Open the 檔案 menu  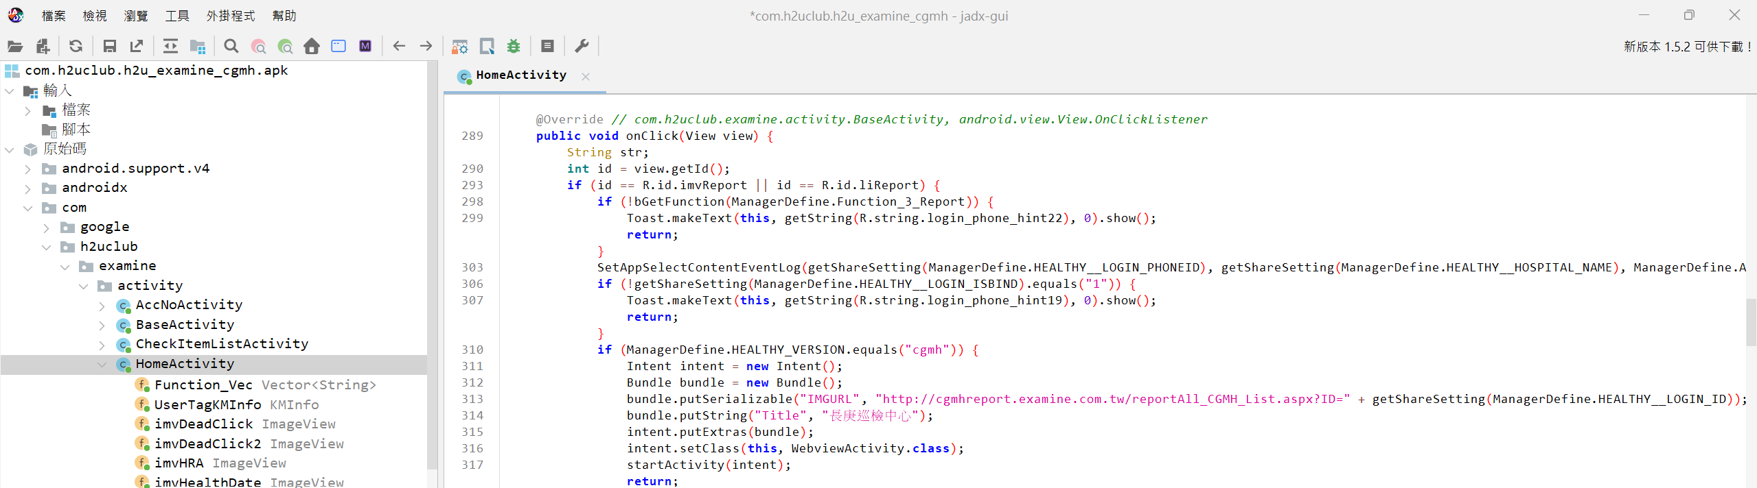(54, 16)
